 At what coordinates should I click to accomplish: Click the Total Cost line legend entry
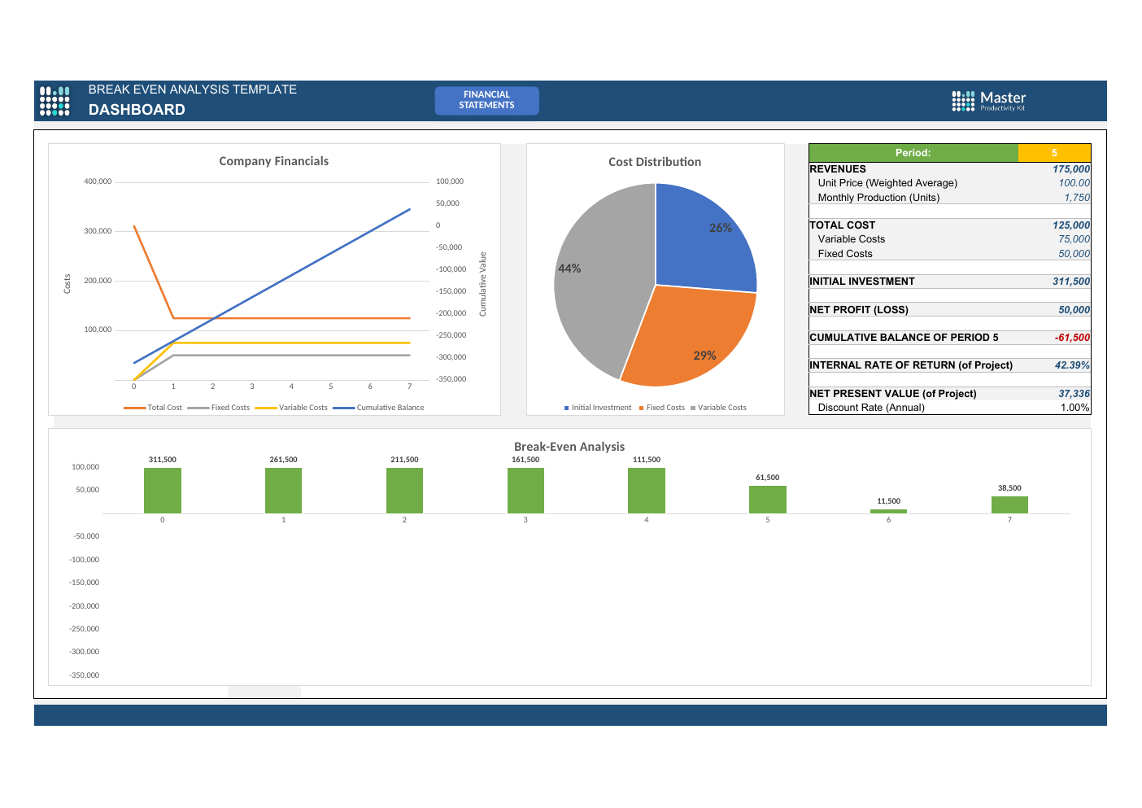153,408
